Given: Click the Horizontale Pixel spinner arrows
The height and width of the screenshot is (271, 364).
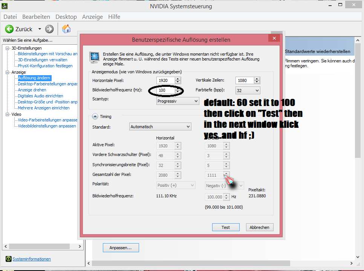Looking at the screenshot, I should coord(178,80).
